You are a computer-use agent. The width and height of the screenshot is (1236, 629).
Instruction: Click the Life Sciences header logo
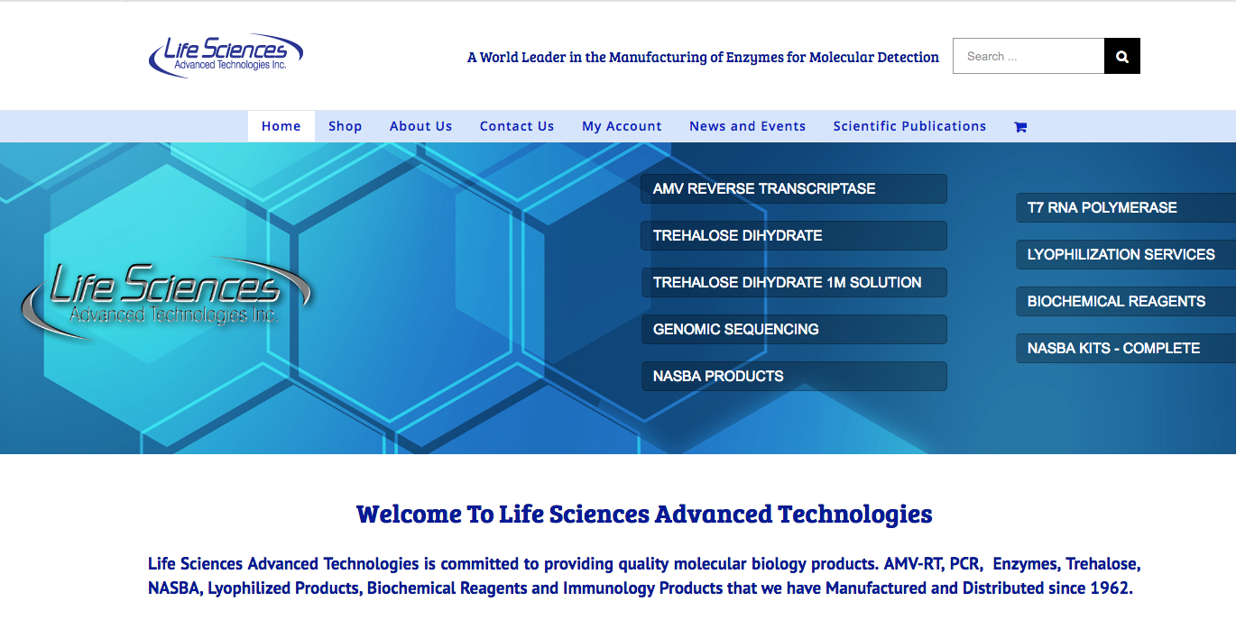tap(226, 56)
